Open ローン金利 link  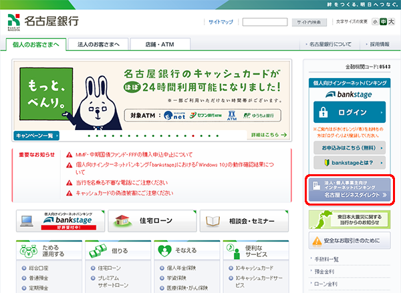(326, 284)
